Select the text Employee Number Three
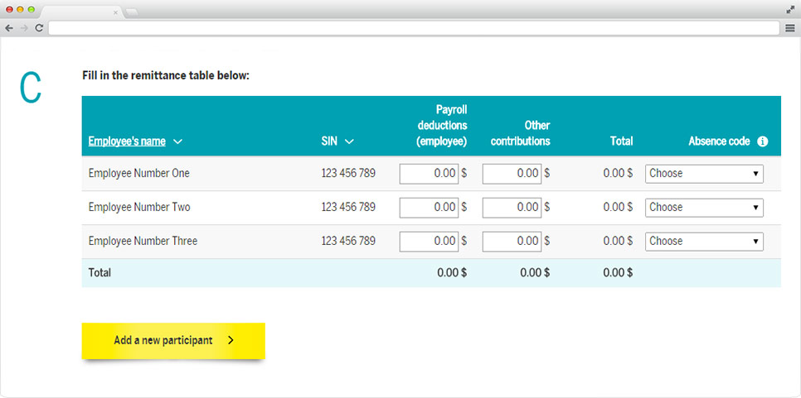The height and width of the screenshot is (398, 801). coord(143,241)
